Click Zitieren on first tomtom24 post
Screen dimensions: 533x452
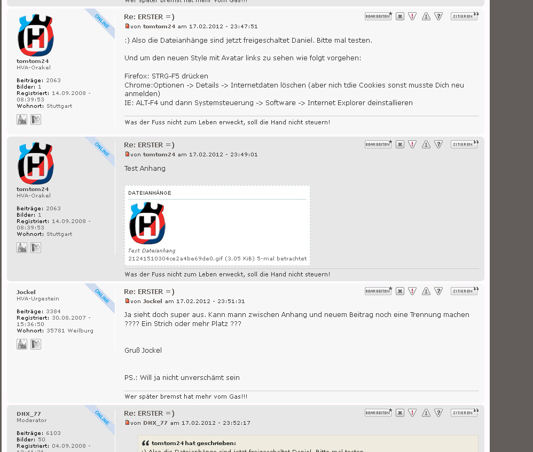click(464, 17)
